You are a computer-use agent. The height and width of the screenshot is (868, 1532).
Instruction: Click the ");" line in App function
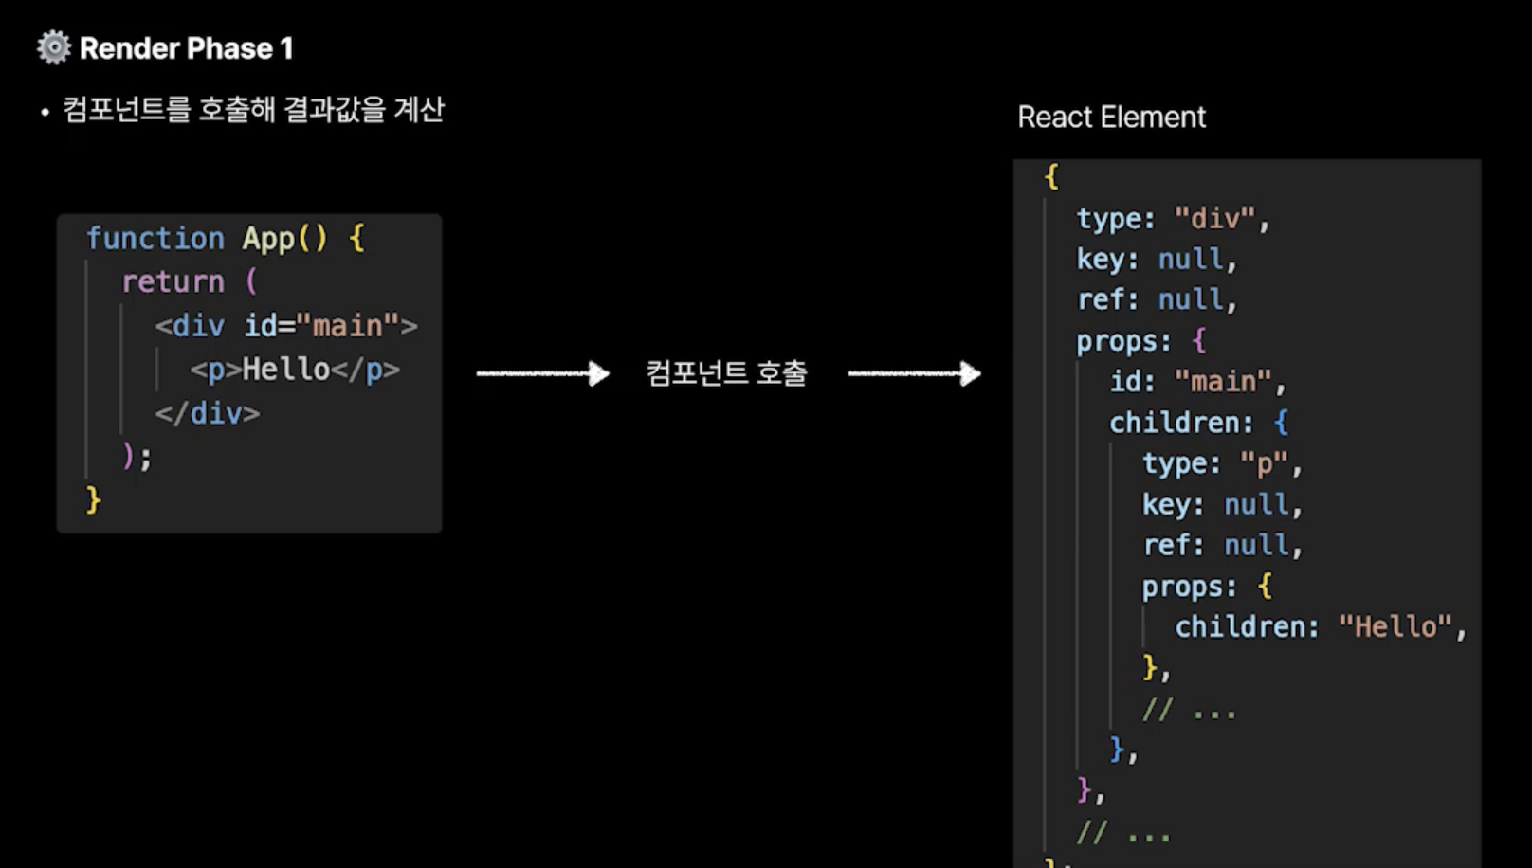click(x=137, y=457)
